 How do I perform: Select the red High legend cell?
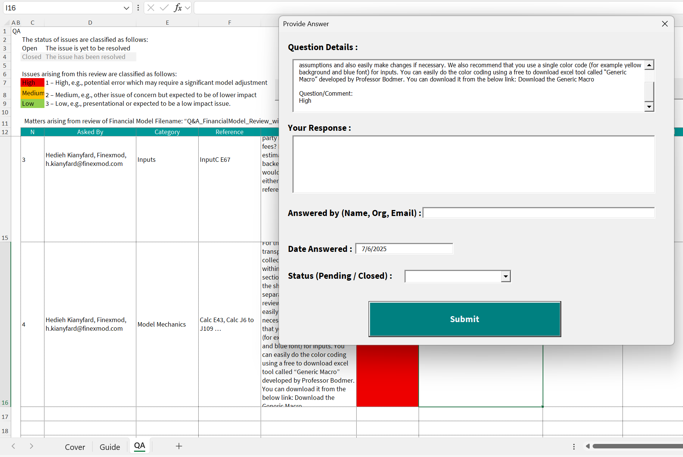pos(32,83)
